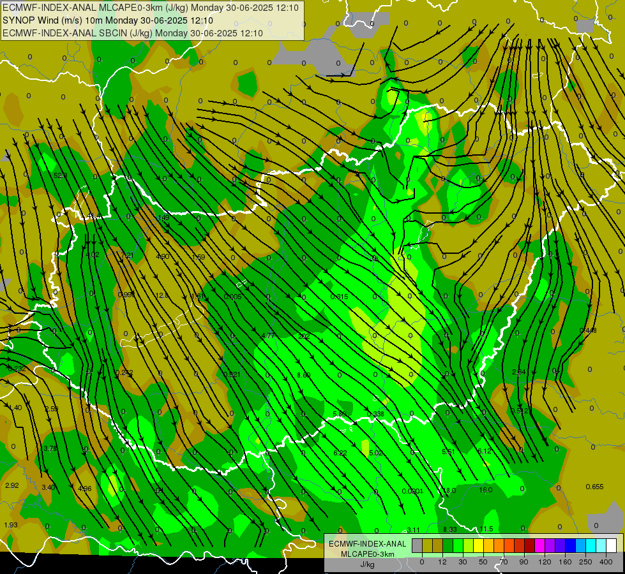Viewport: 625px width, 574px height.
Task: Click the map value 0.232
Action: pyautogui.click(x=17, y=369)
